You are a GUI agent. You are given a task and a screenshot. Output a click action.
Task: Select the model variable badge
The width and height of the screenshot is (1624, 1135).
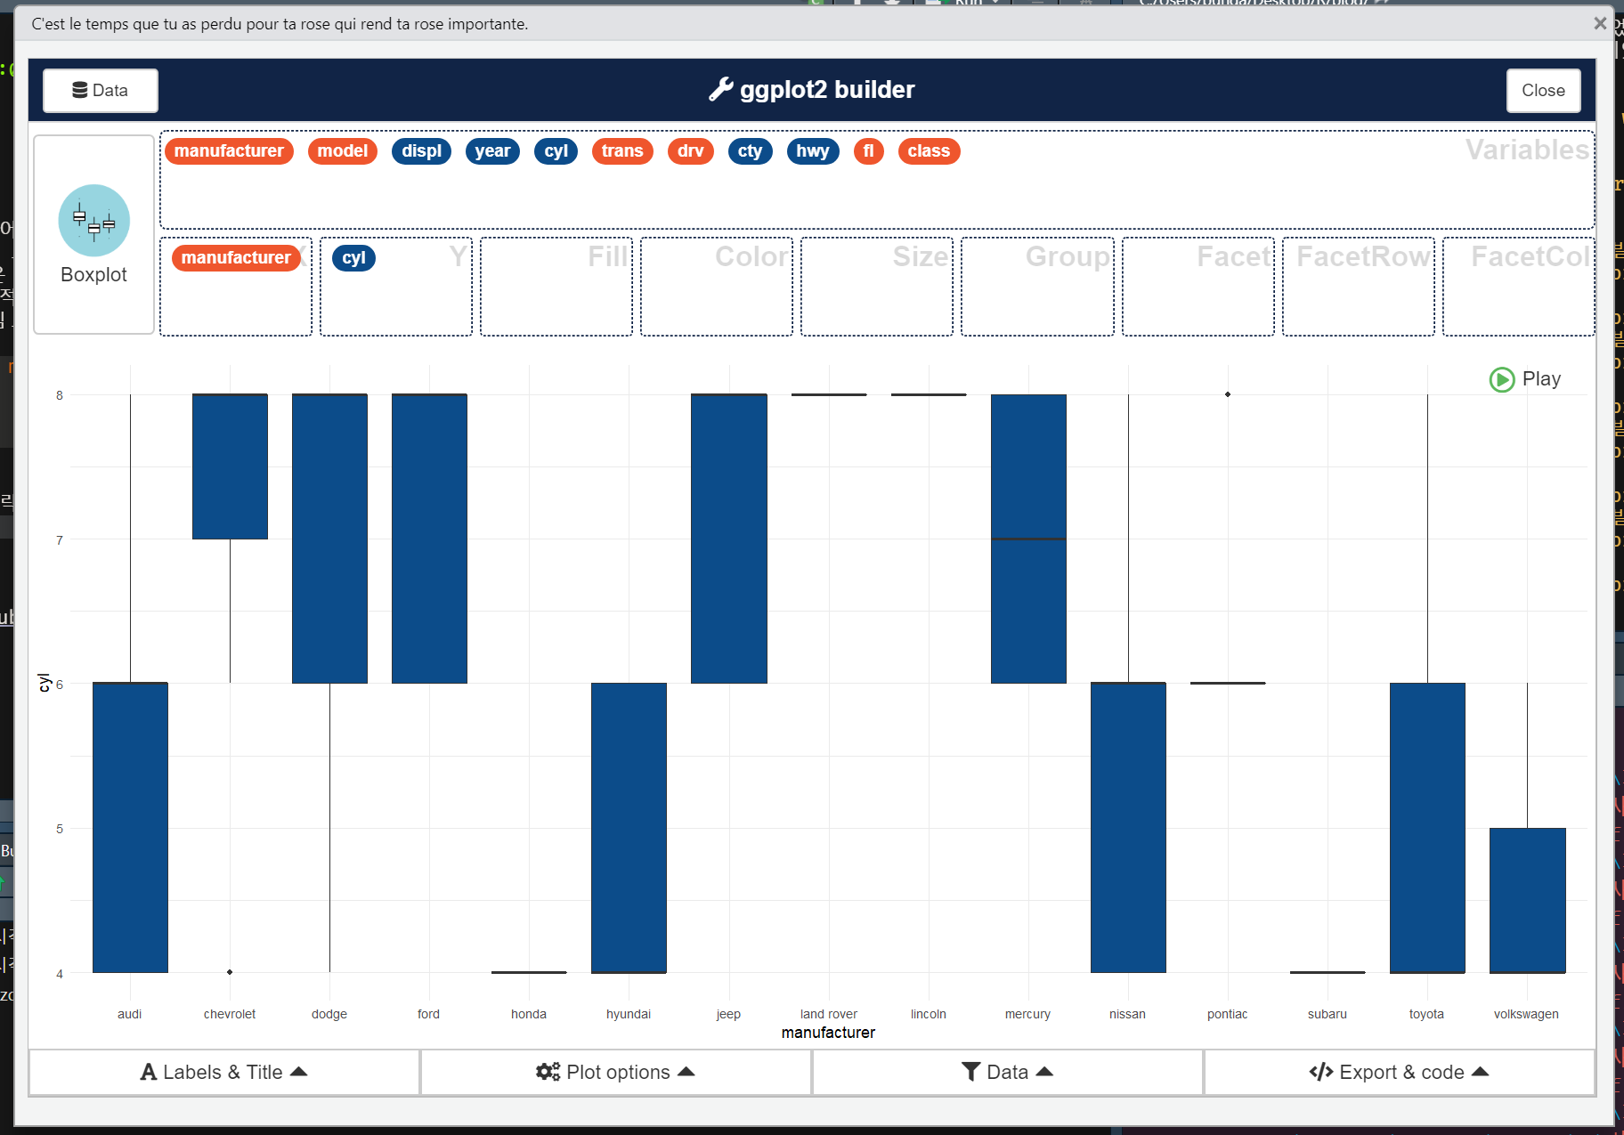click(342, 151)
